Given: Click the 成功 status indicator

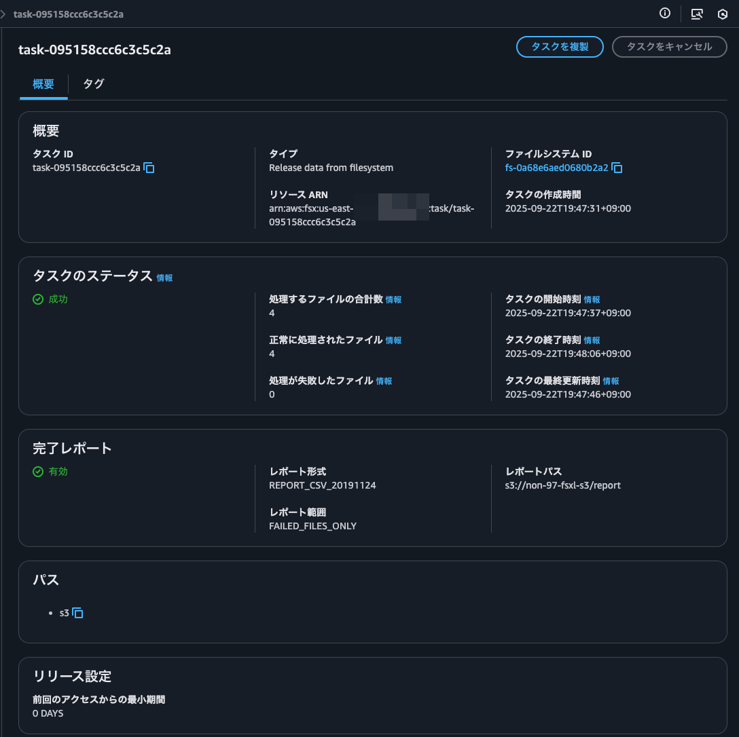Looking at the screenshot, I should (50, 299).
